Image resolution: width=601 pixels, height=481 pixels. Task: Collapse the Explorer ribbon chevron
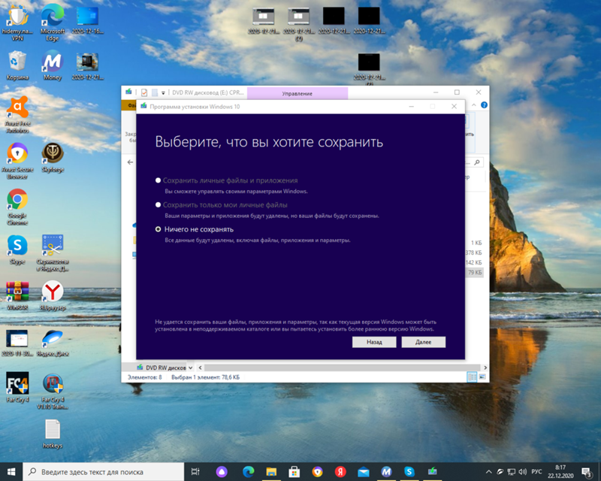[x=474, y=105]
